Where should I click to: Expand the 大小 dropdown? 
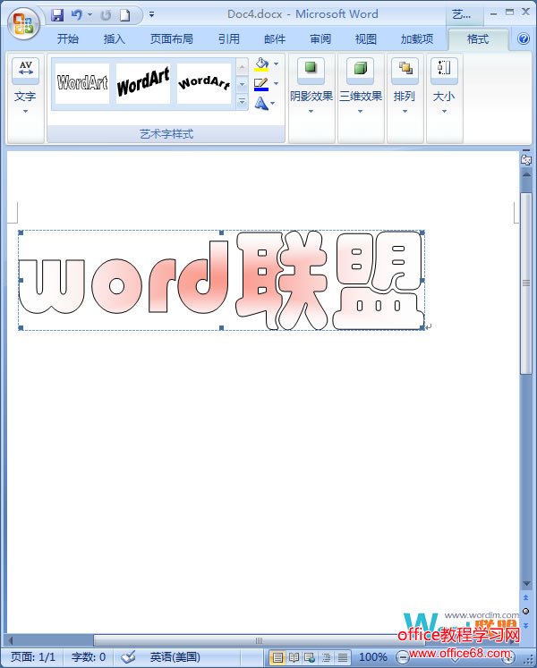coord(444,112)
